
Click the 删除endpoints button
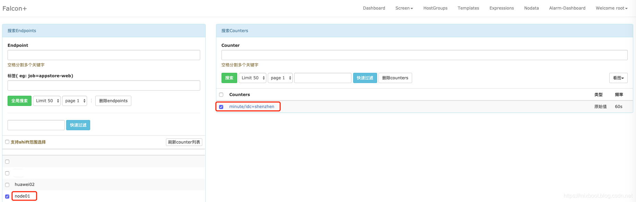[x=113, y=101]
